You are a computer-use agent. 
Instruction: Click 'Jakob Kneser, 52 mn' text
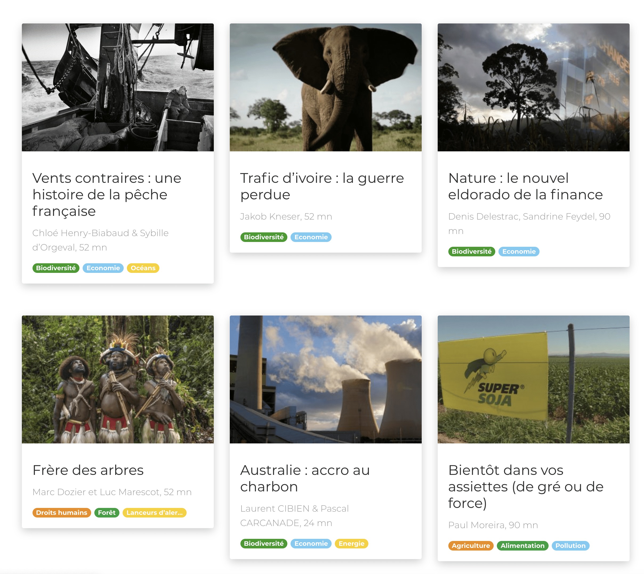click(286, 217)
